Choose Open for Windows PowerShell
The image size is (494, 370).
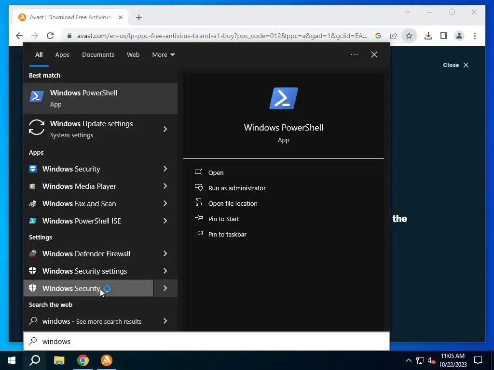tap(216, 173)
